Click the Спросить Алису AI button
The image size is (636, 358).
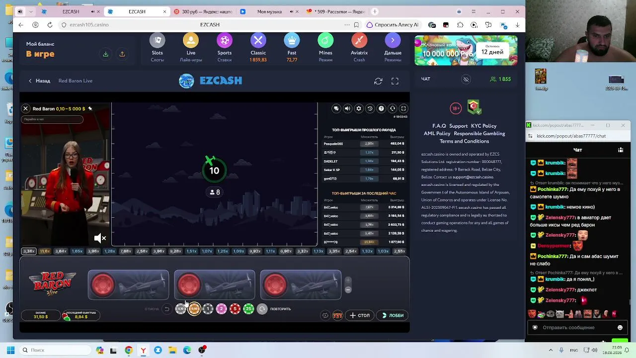tap(393, 25)
